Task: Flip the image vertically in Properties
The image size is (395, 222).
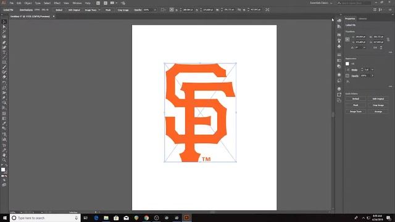Action: click(381, 47)
